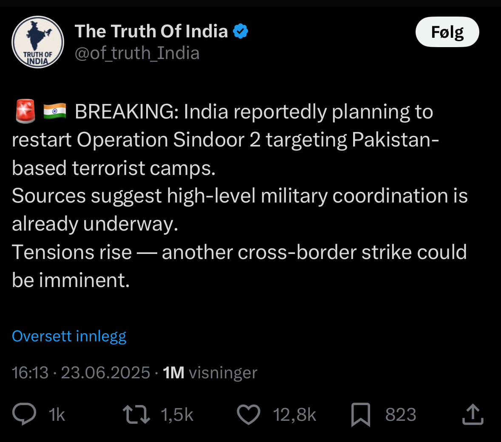Image resolution: width=501 pixels, height=442 pixels.
Task: Follow the account with Følg button
Action: (x=447, y=32)
